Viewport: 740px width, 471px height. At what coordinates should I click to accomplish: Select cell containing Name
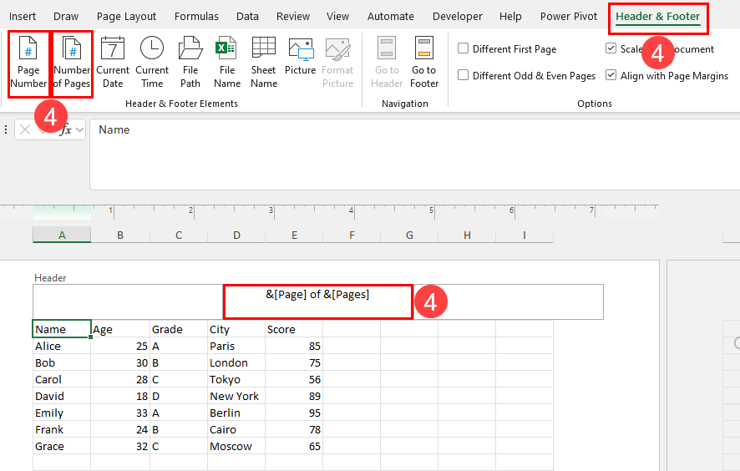point(62,329)
